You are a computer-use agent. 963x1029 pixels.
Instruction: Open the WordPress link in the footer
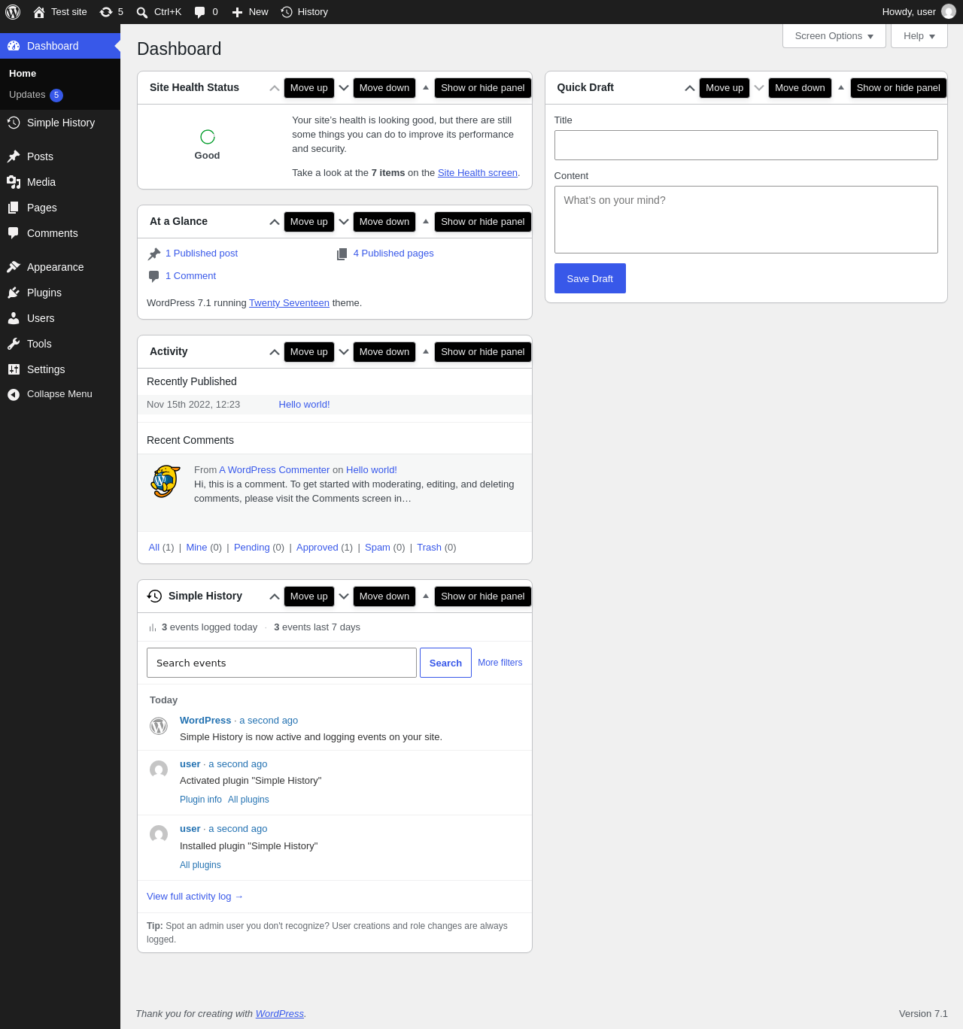pyautogui.click(x=280, y=1014)
